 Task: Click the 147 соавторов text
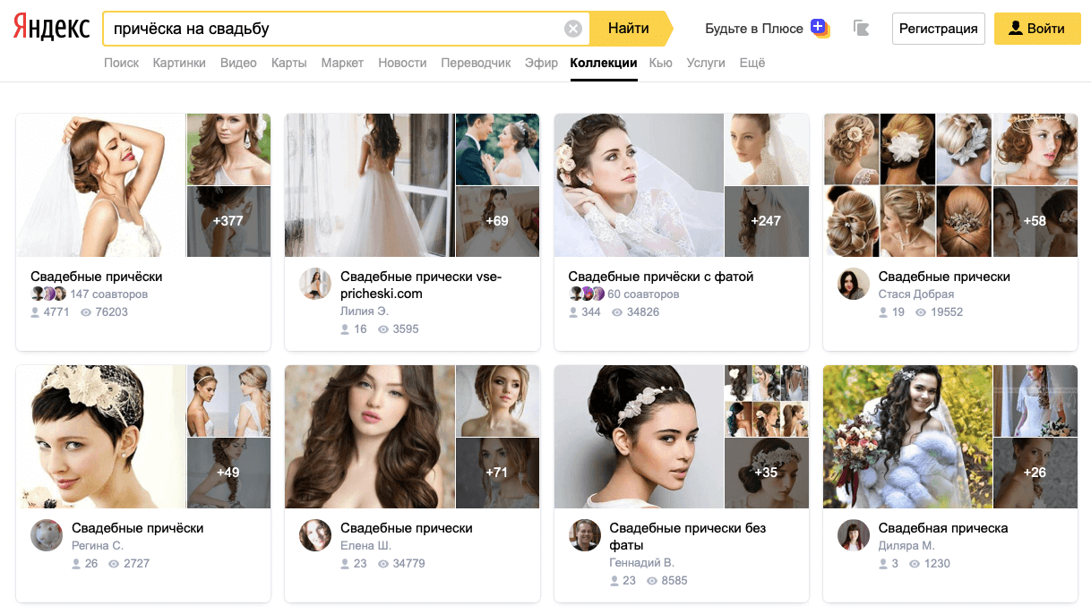pos(109,294)
